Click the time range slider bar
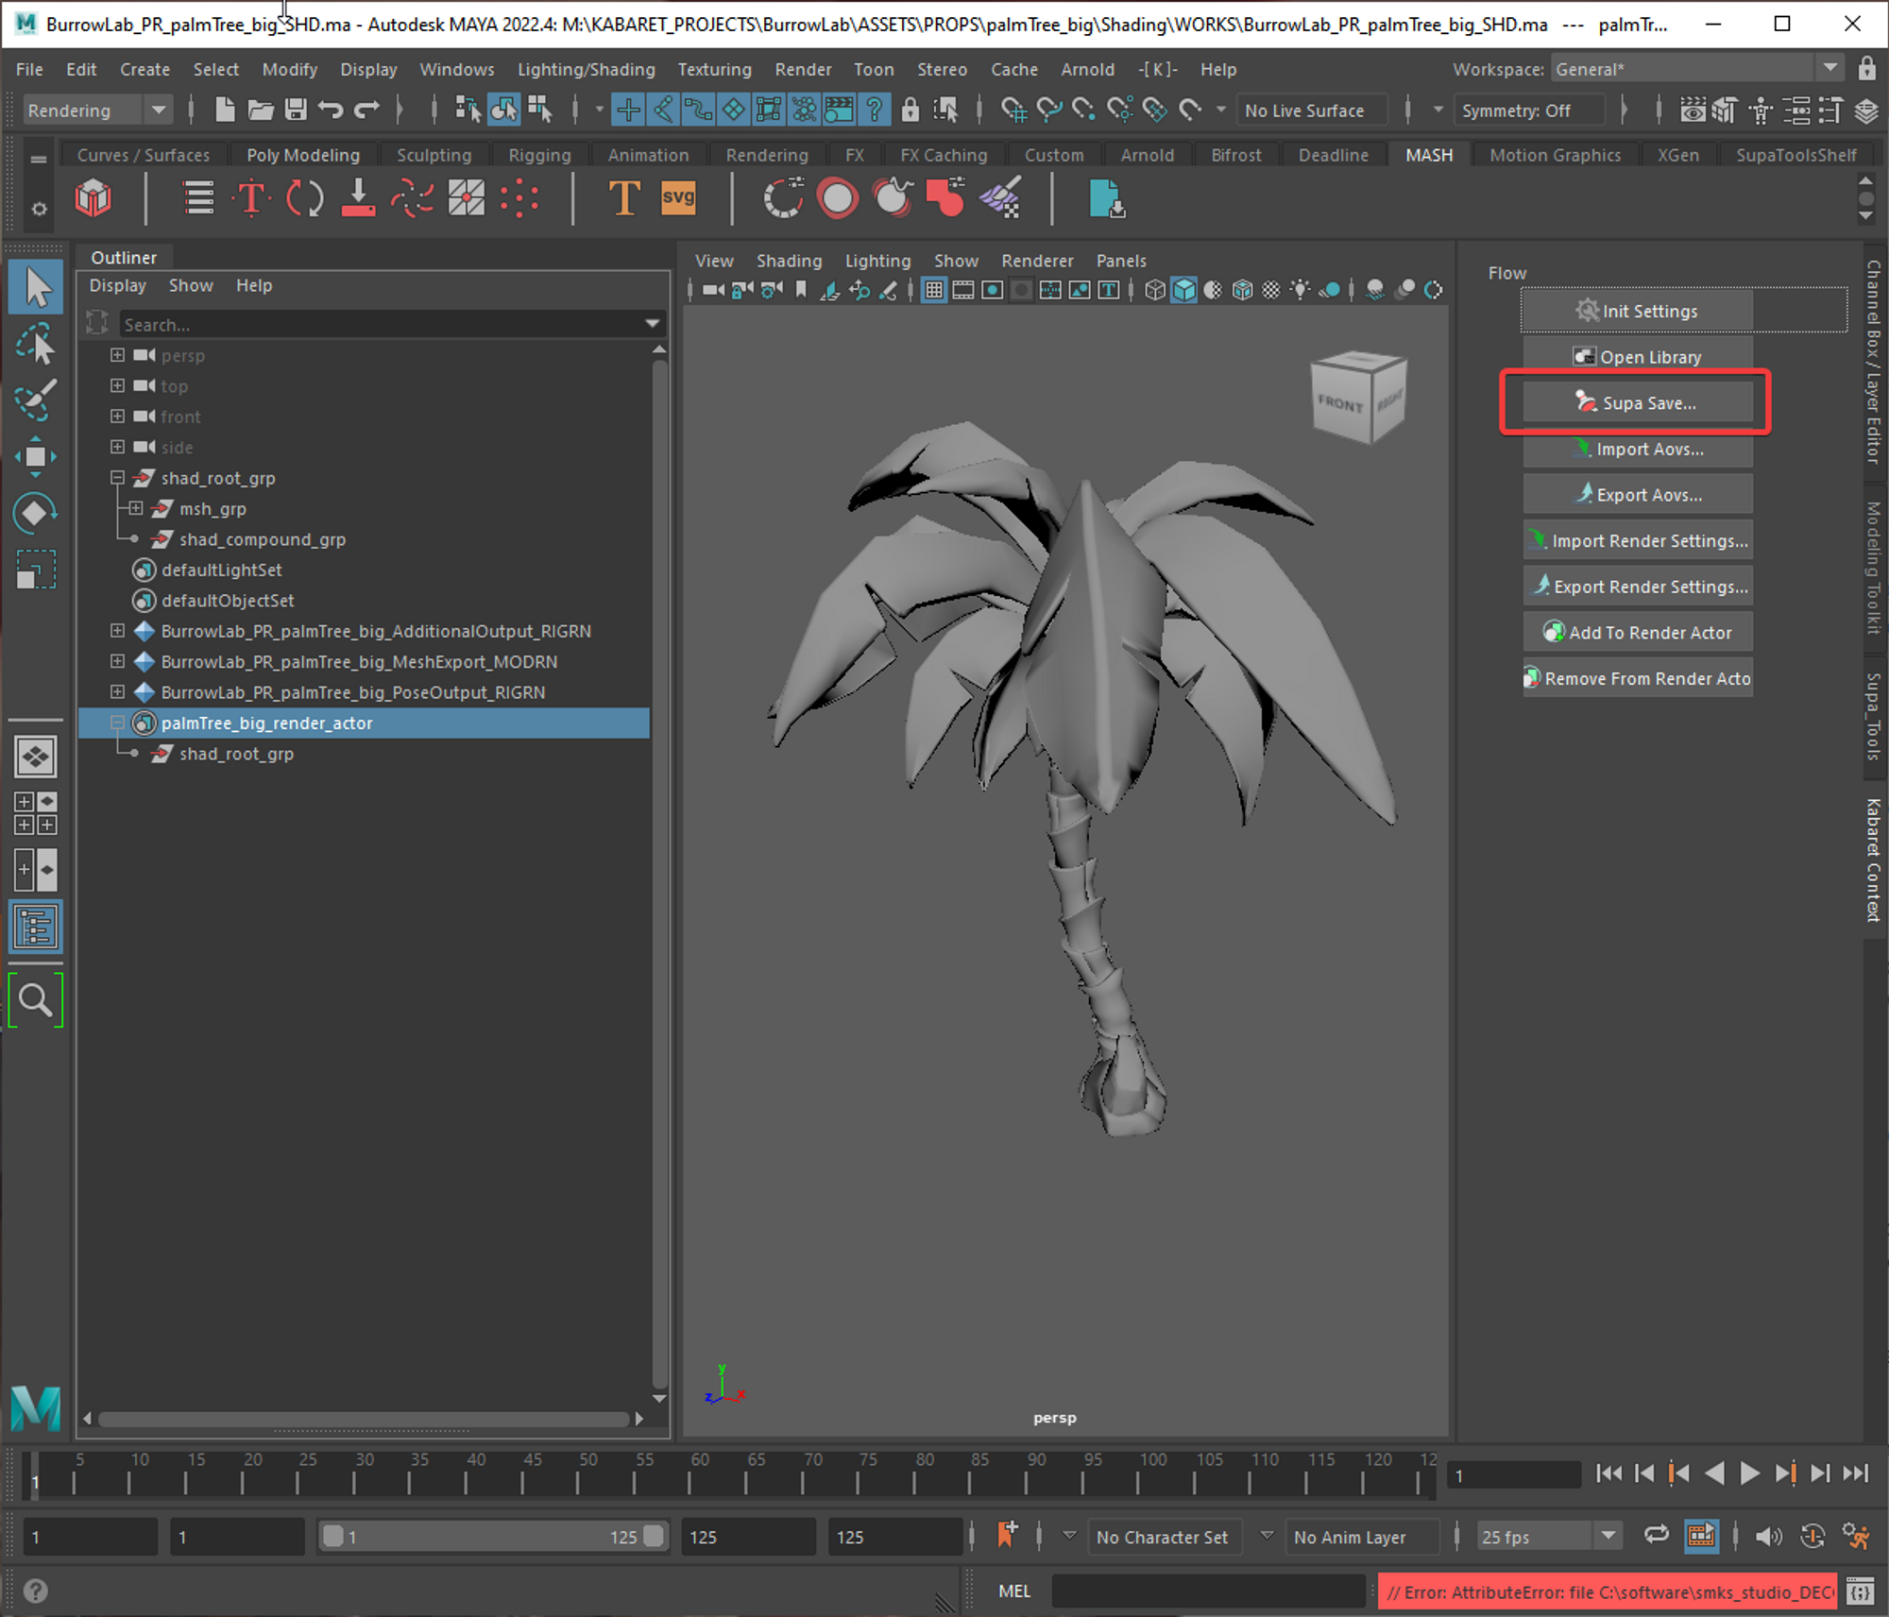1889x1617 pixels. coord(493,1537)
